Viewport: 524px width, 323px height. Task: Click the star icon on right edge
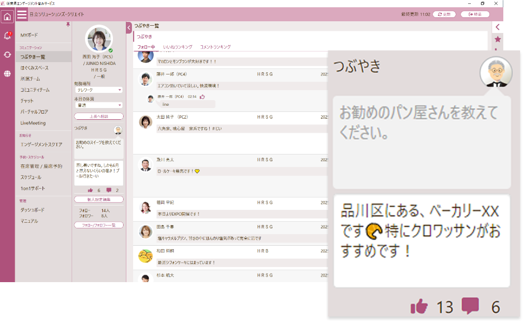(x=498, y=39)
